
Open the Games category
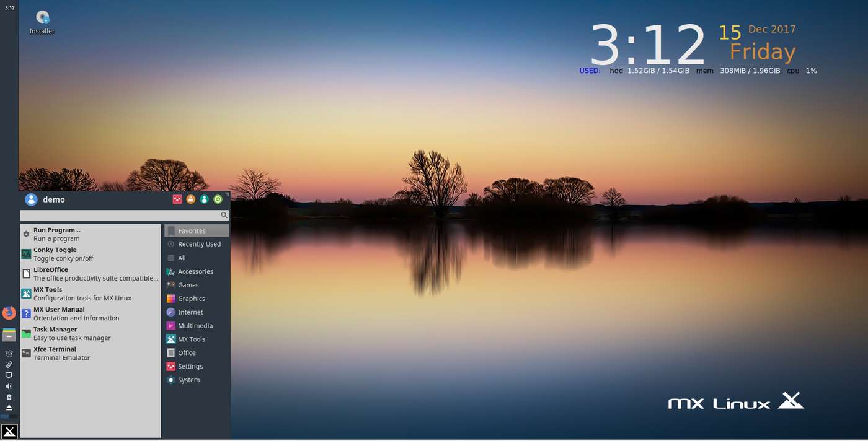(x=197, y=285)
